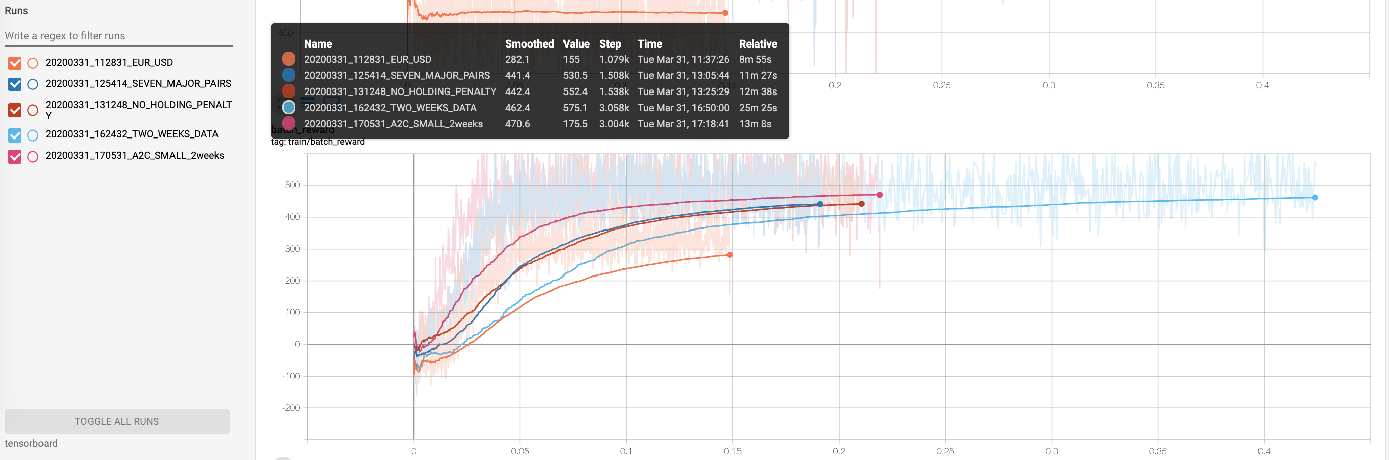Select only the EUR_USD run via its circle
Screen dimensions: 1389x460
click(x=33, y=63)
